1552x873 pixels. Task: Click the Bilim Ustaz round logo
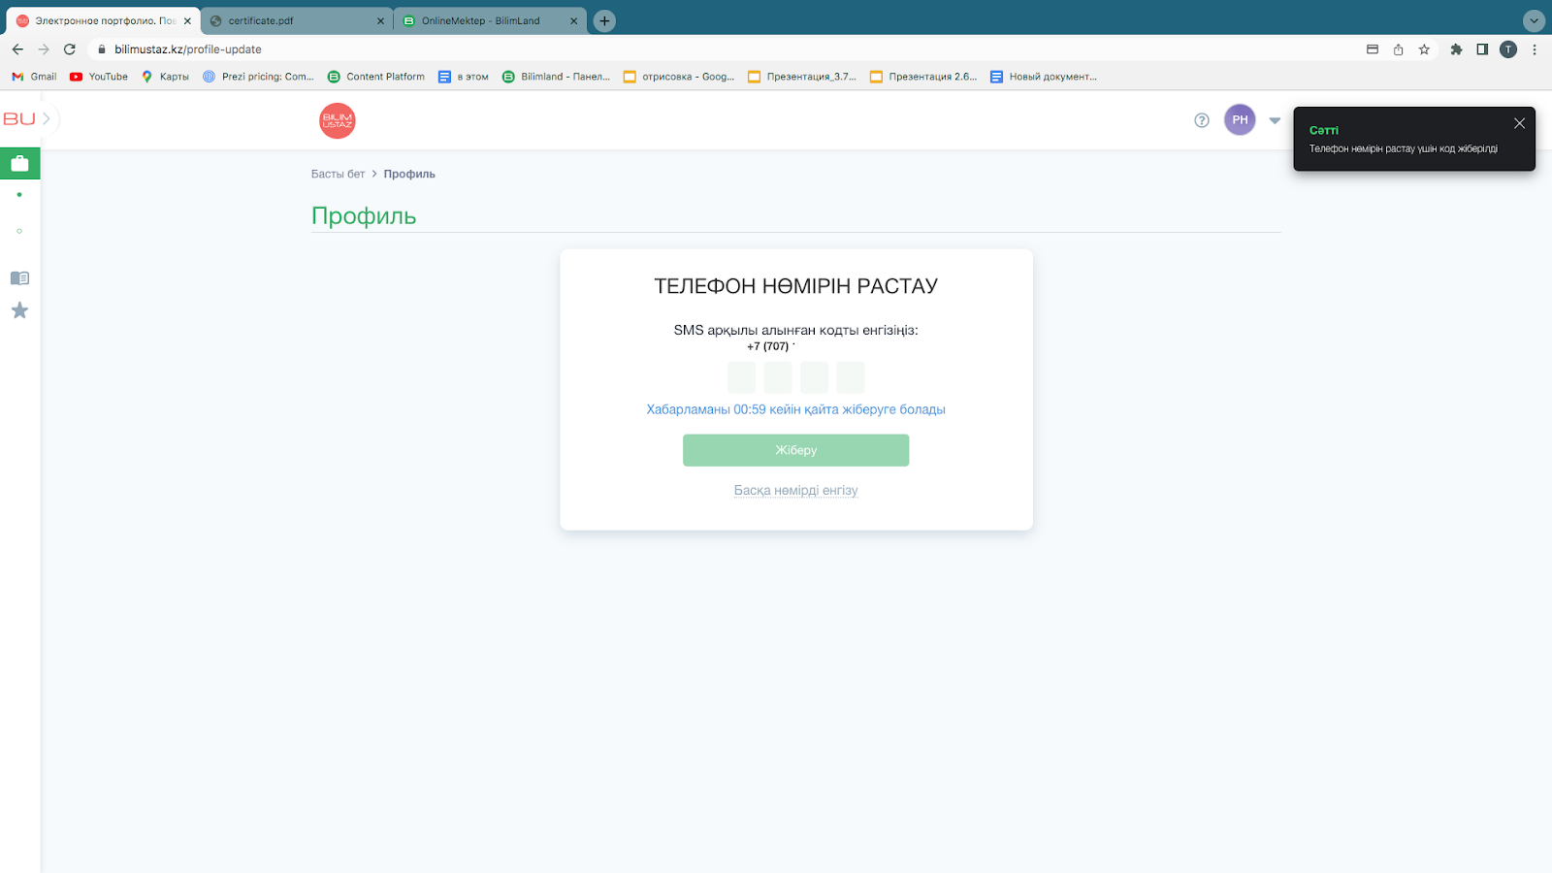coord(338,120)
